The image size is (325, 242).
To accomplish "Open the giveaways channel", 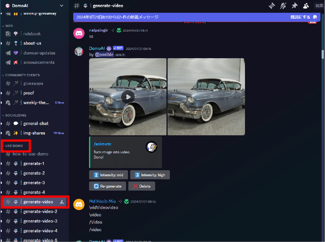I will click(34, 83).
